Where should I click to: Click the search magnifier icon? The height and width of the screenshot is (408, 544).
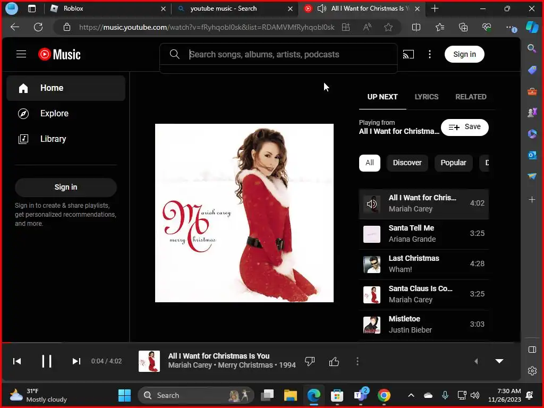click(x=174, y=54)
